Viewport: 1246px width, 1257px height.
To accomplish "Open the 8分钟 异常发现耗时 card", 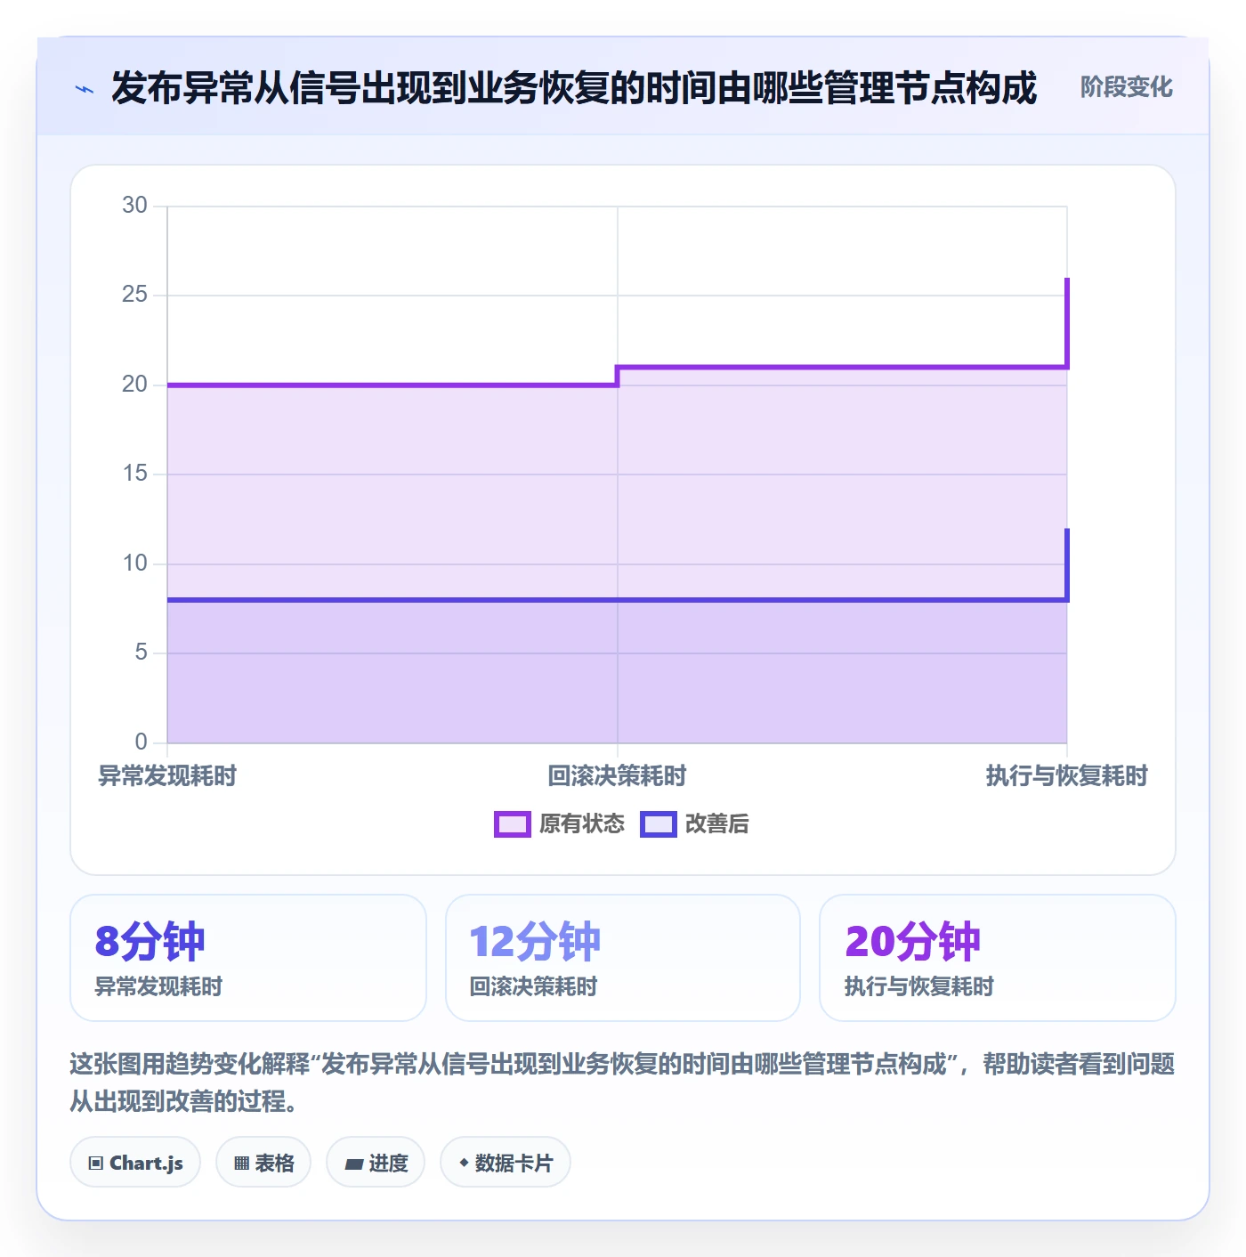I will pyautogui.click(x=248, y=958).
